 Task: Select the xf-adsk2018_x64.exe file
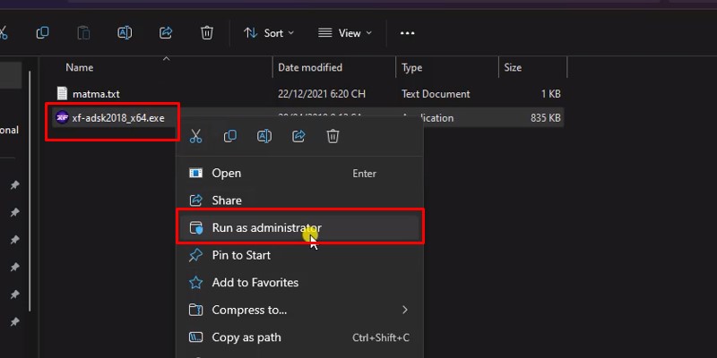tap(117, 118)
